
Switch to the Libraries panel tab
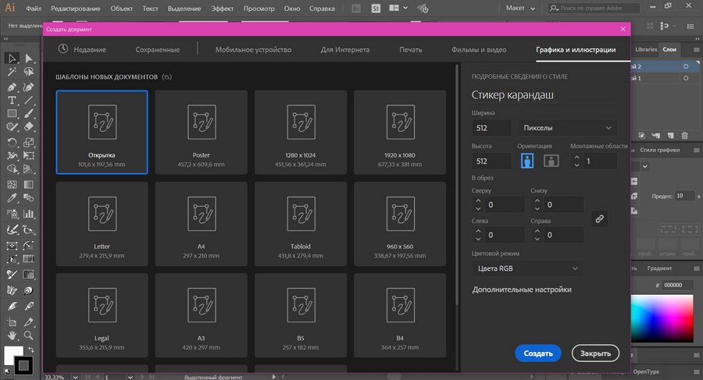click(646, 49)
